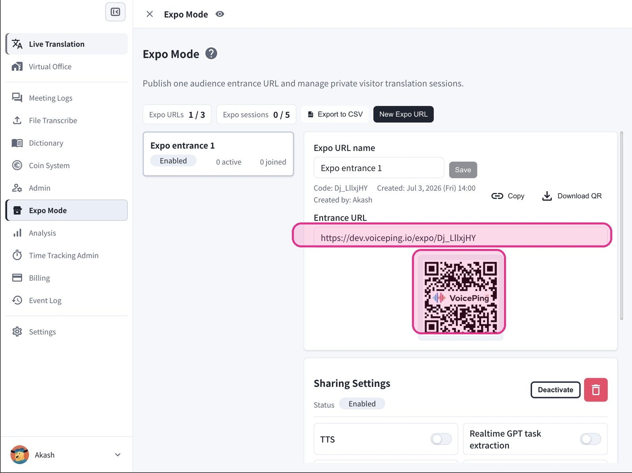632x473 pixels.
Task: Click the CSV file icon on Export
Action: (311, 115)
